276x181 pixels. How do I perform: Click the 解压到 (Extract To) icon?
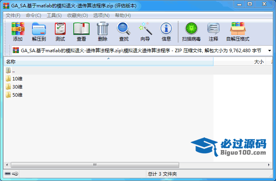click(x=39, y=32)
